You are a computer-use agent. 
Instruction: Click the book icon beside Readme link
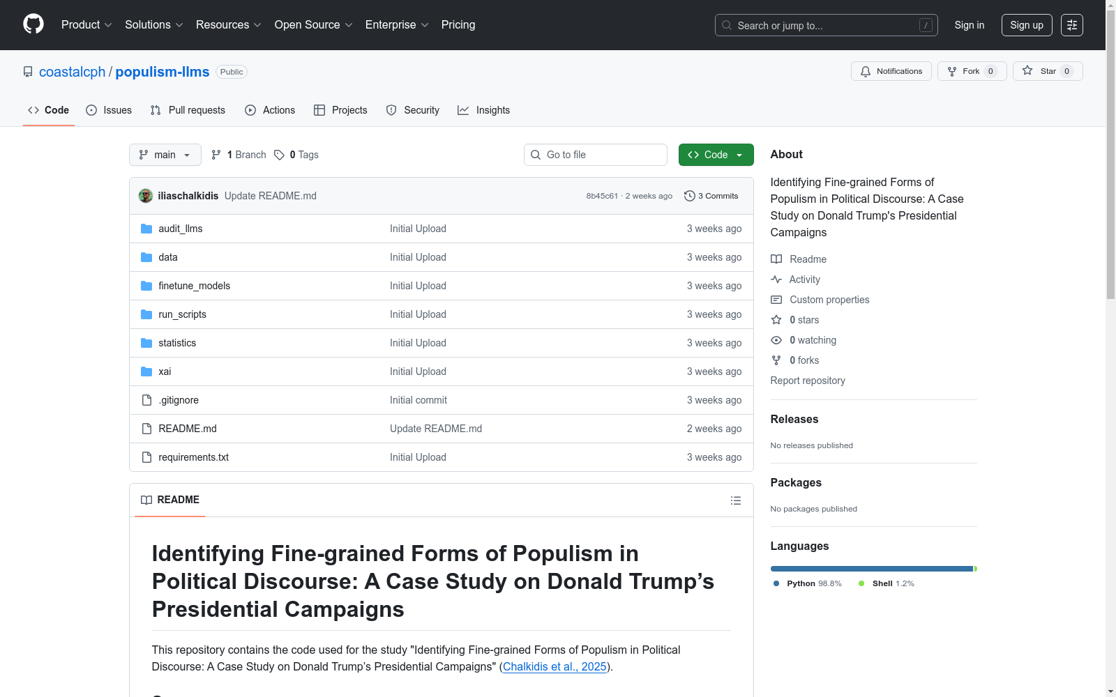point(776,259)
